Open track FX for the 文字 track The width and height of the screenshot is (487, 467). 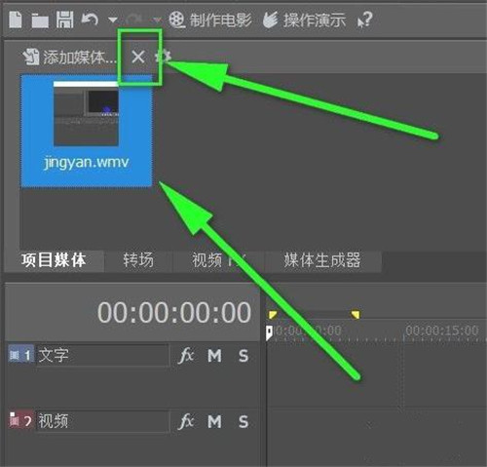186,355
